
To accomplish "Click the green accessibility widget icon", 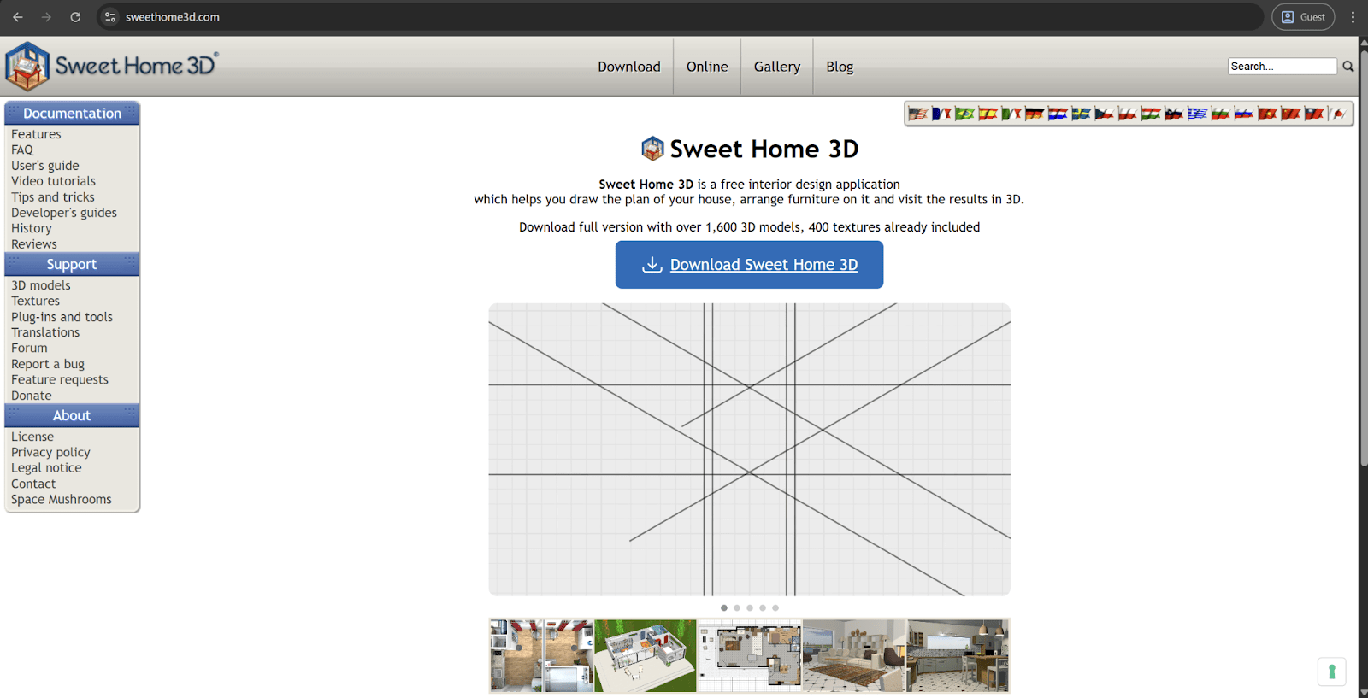I will (x=1331, y=672).
